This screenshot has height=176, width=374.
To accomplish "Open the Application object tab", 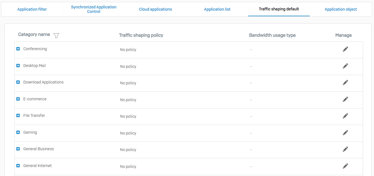I will click(341, 9).
